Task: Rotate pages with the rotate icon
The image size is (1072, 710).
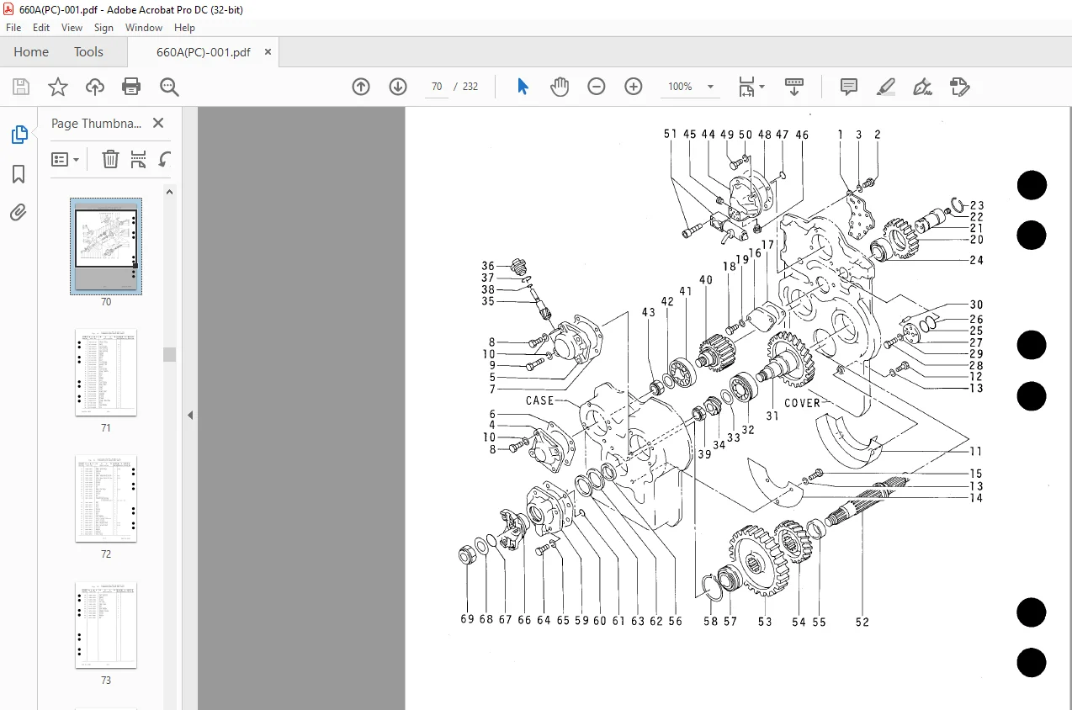Action: (165, 159)
